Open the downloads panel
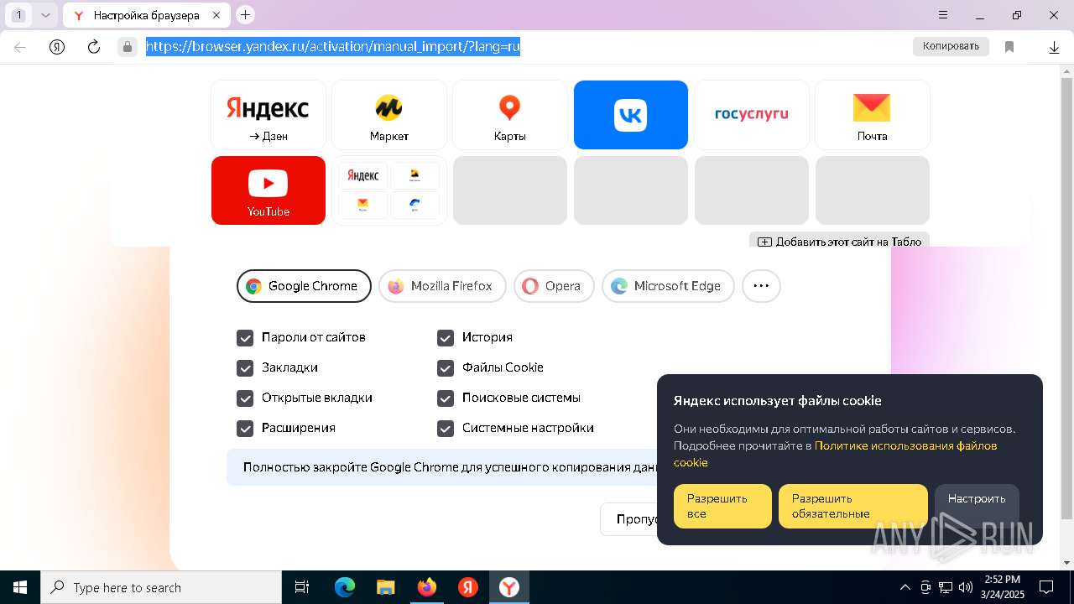 click(1055, 47)
